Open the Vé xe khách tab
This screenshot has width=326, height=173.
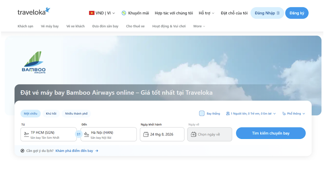(x=75, y=26)
